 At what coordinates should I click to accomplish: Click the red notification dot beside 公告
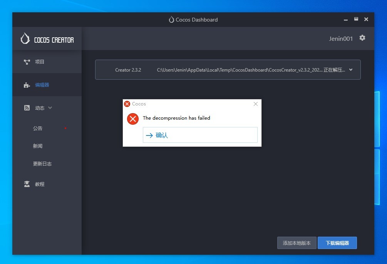[x=65, y=128]
